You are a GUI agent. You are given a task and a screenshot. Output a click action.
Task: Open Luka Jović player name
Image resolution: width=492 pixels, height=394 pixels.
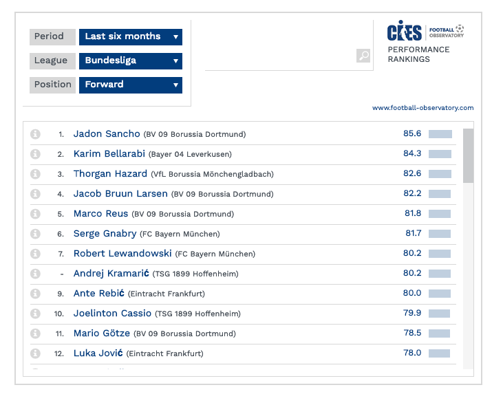[98, 353]
